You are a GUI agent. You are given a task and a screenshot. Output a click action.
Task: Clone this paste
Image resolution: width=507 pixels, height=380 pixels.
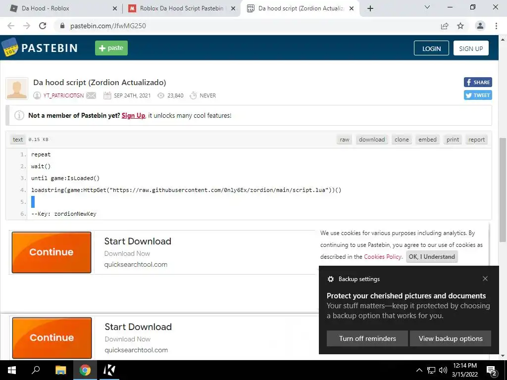point(402,140)
